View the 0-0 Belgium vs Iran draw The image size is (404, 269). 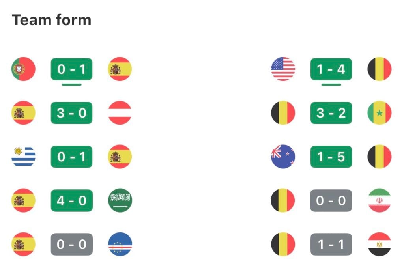(331, 200)
